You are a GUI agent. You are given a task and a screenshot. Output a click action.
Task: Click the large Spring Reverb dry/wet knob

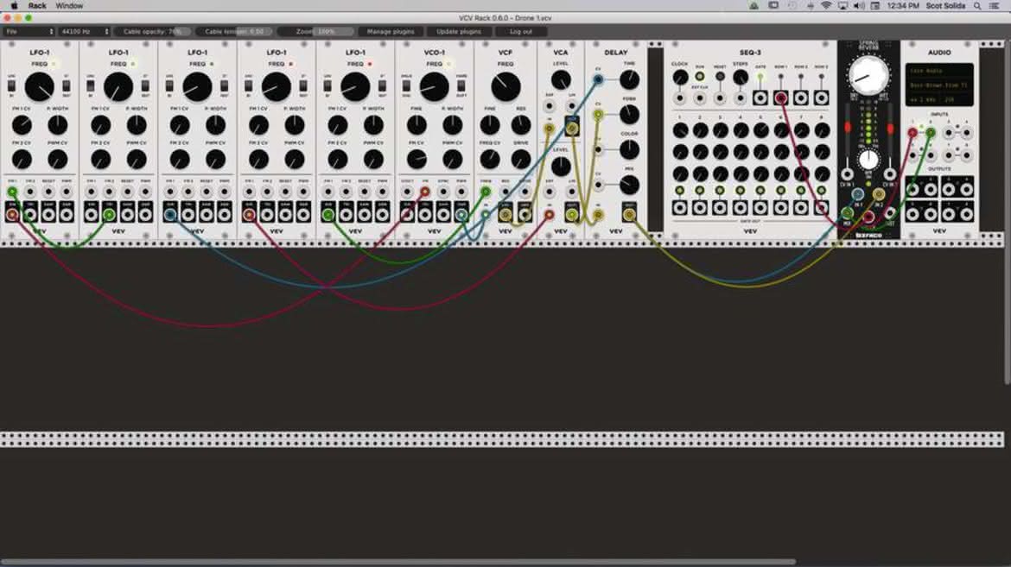pos(868,75)
